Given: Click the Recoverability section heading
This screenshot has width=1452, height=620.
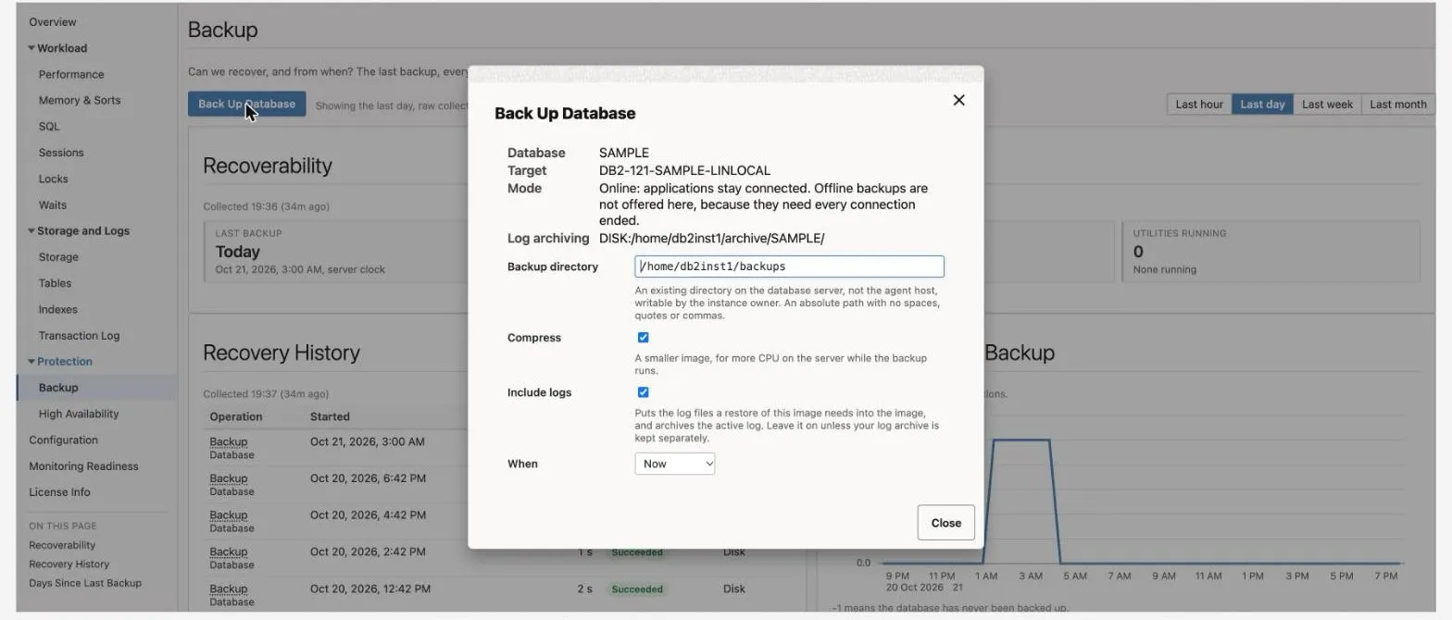Looking at the screenshot, I should [268, 166].
